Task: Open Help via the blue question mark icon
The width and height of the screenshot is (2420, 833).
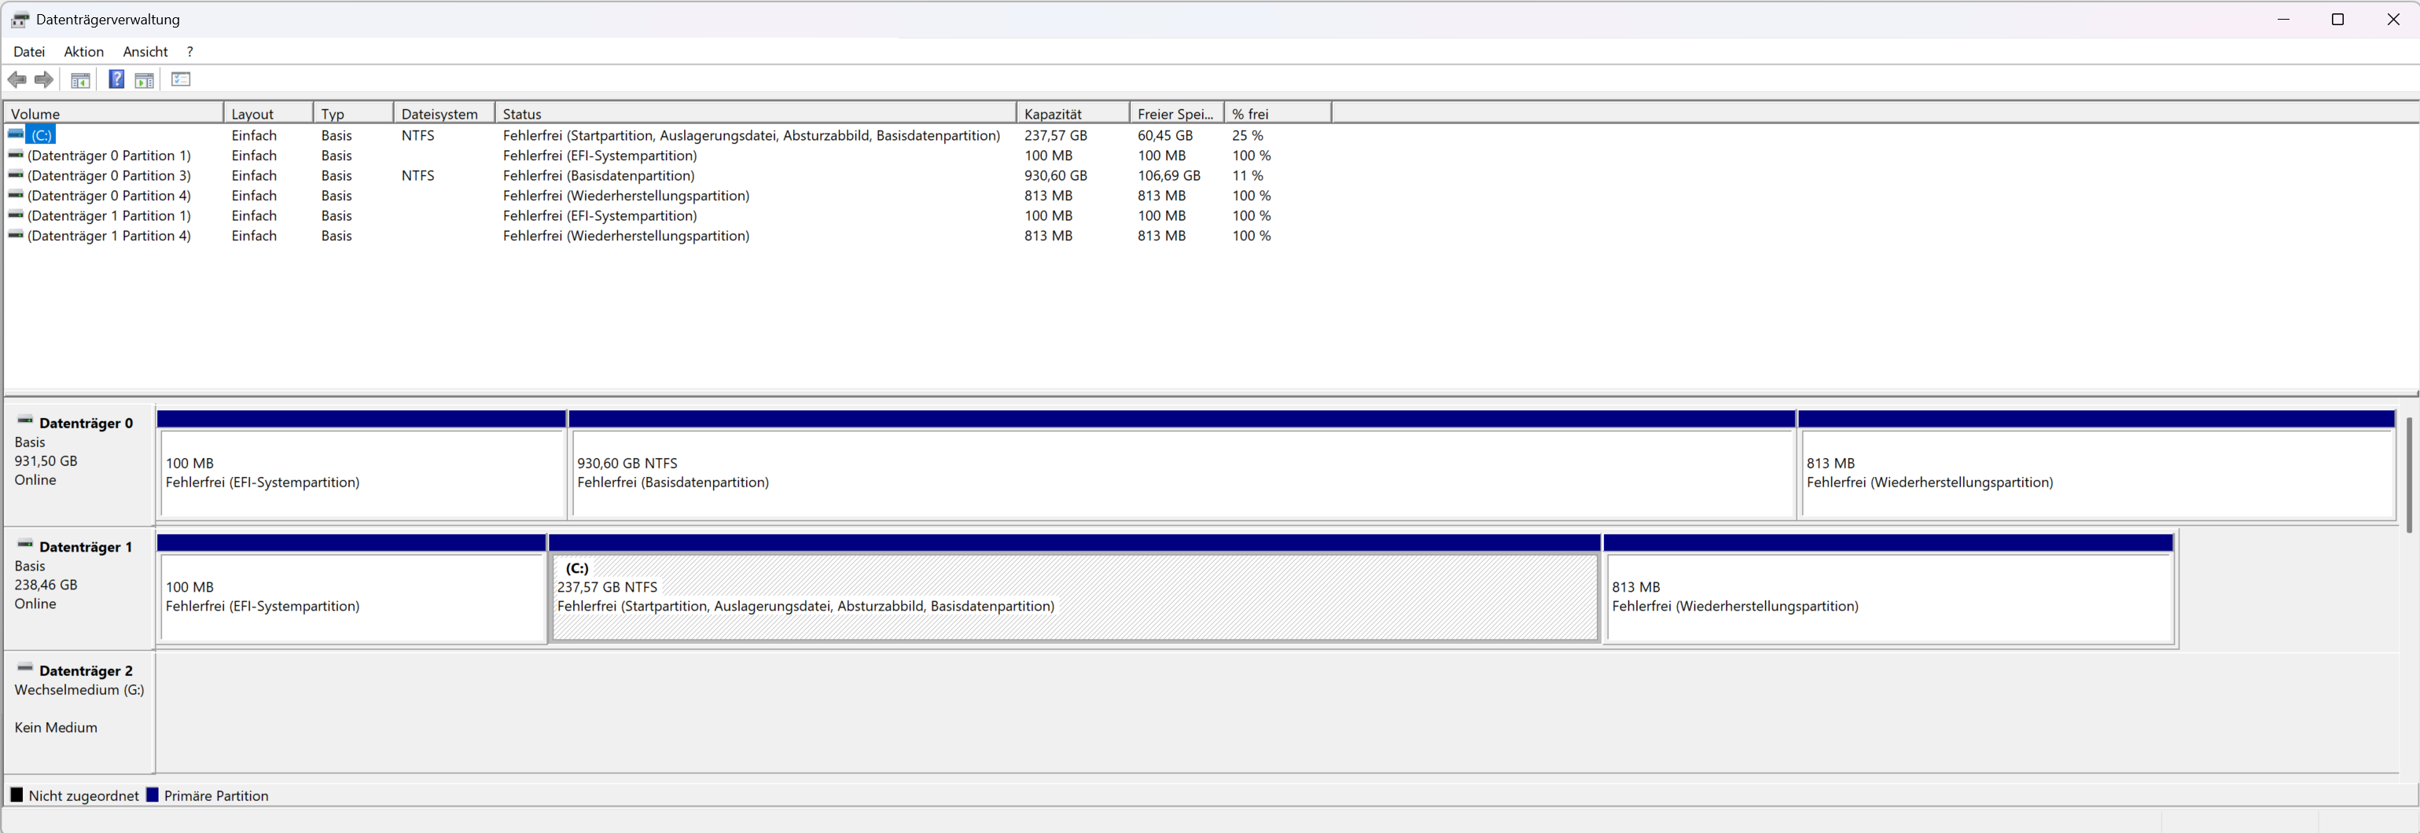Action: pyautogui.click(x=116, y=80)
